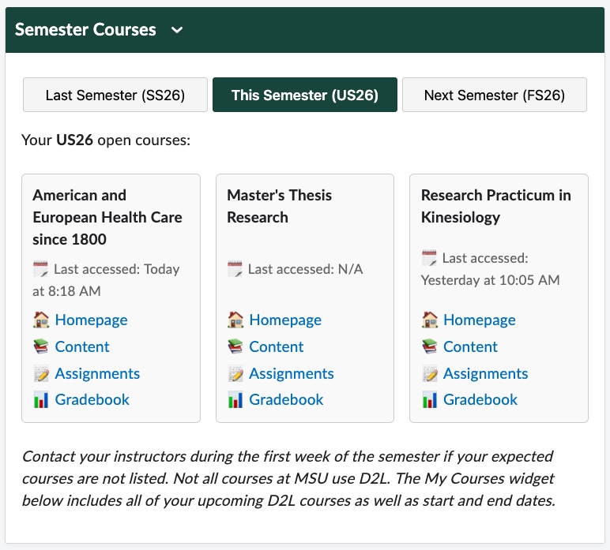
Task: Open Homepage link for Master's Thesis Research
Action: click(285, 320)
